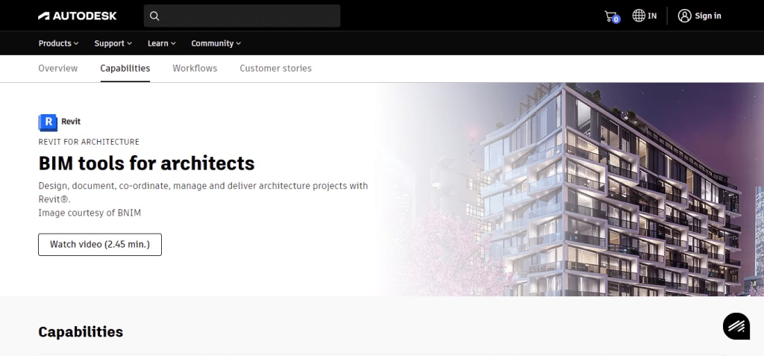The height and width of the screenshot is (356, 764).
Task: Expand the Products menu
Action: click(58, 43)
